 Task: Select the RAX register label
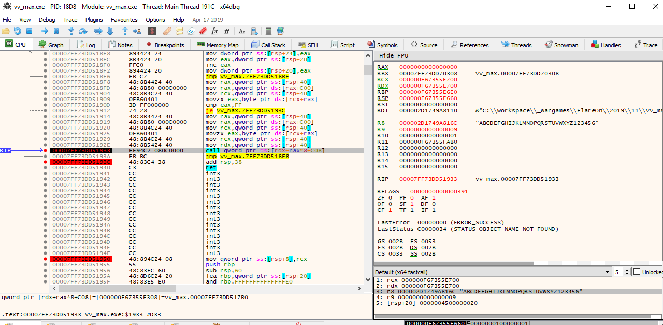(383, 67)
